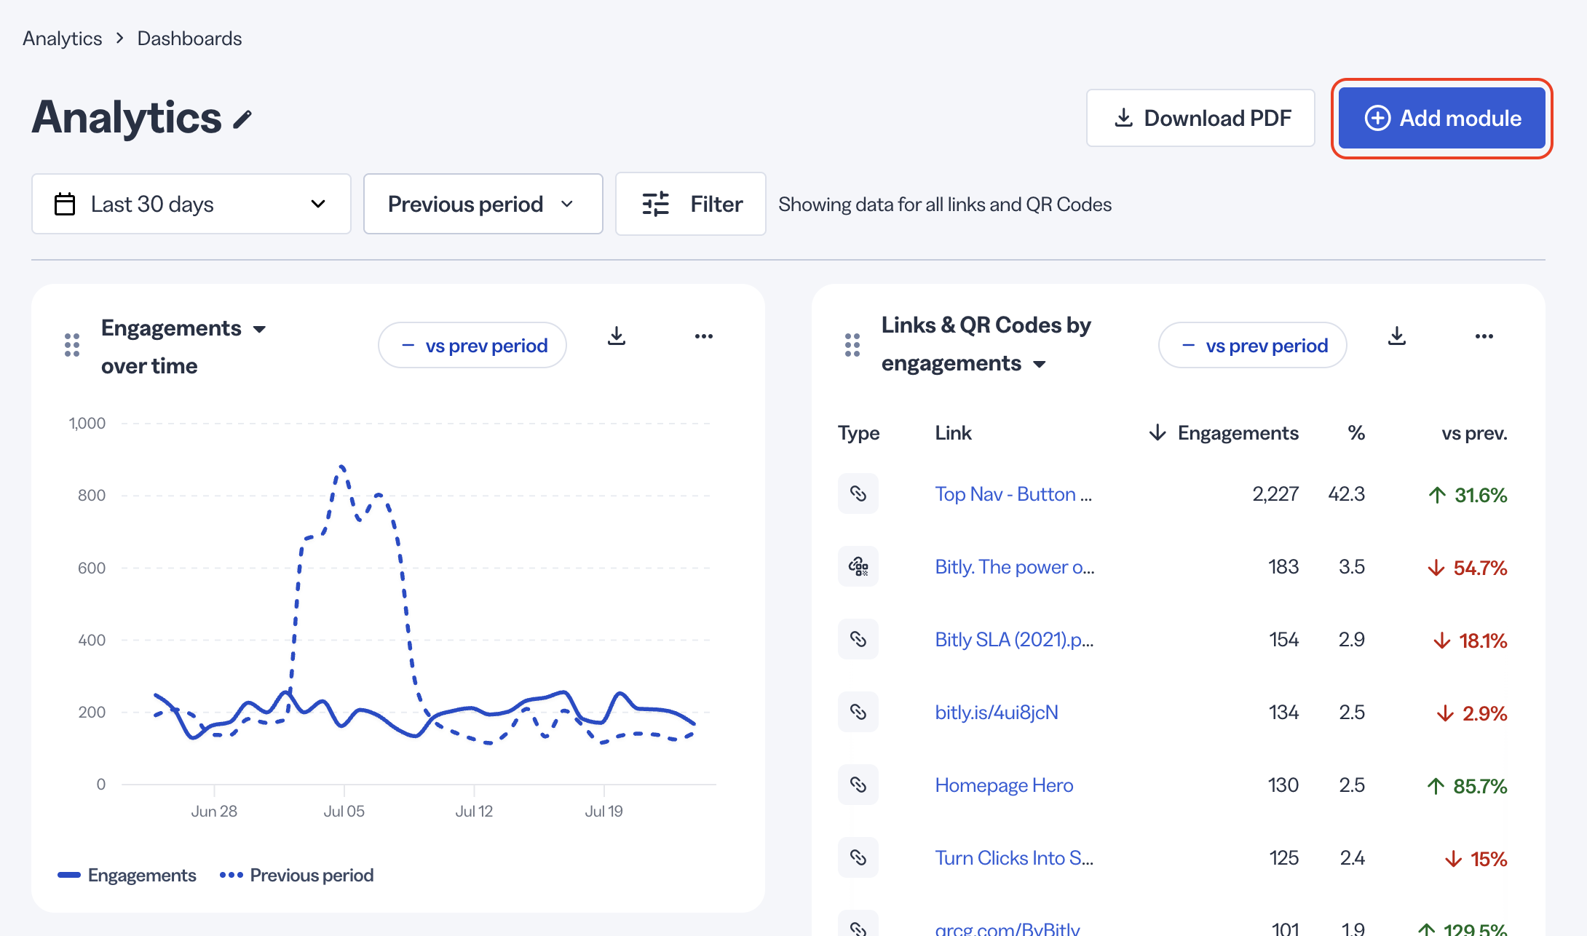This screenshot has height=936, width=1587.
Task: Toggle the Previous period legend series
Action: tap(297, 875)
